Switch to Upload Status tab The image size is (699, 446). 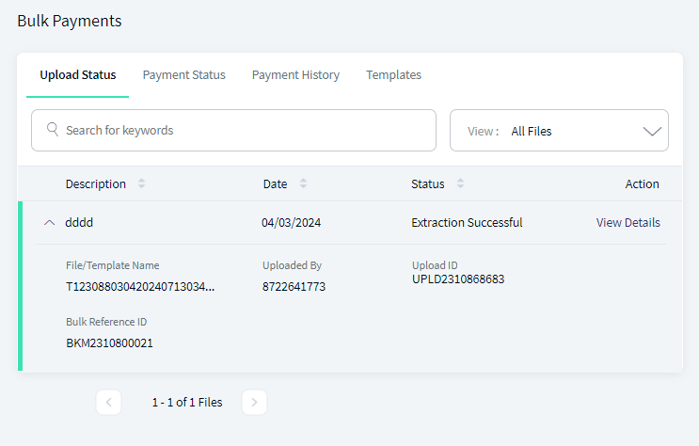[78, 75]
